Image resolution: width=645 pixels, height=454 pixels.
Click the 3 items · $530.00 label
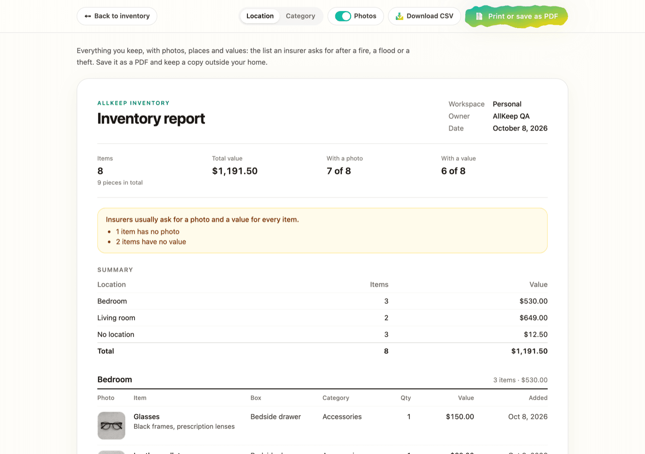520,380
